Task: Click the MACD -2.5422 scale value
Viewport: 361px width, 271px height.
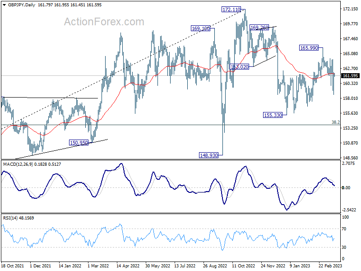Action: click(x=349, y=210)
